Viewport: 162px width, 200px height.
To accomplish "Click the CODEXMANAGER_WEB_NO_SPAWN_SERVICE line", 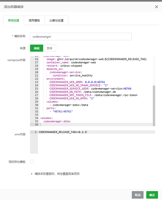I will (x=79, y=85).
